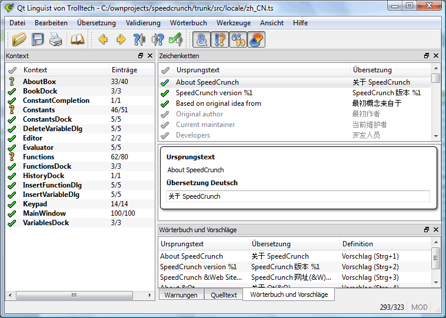Open the Validierung menu
The image size is (446, 318).
[x=143, y=23]
